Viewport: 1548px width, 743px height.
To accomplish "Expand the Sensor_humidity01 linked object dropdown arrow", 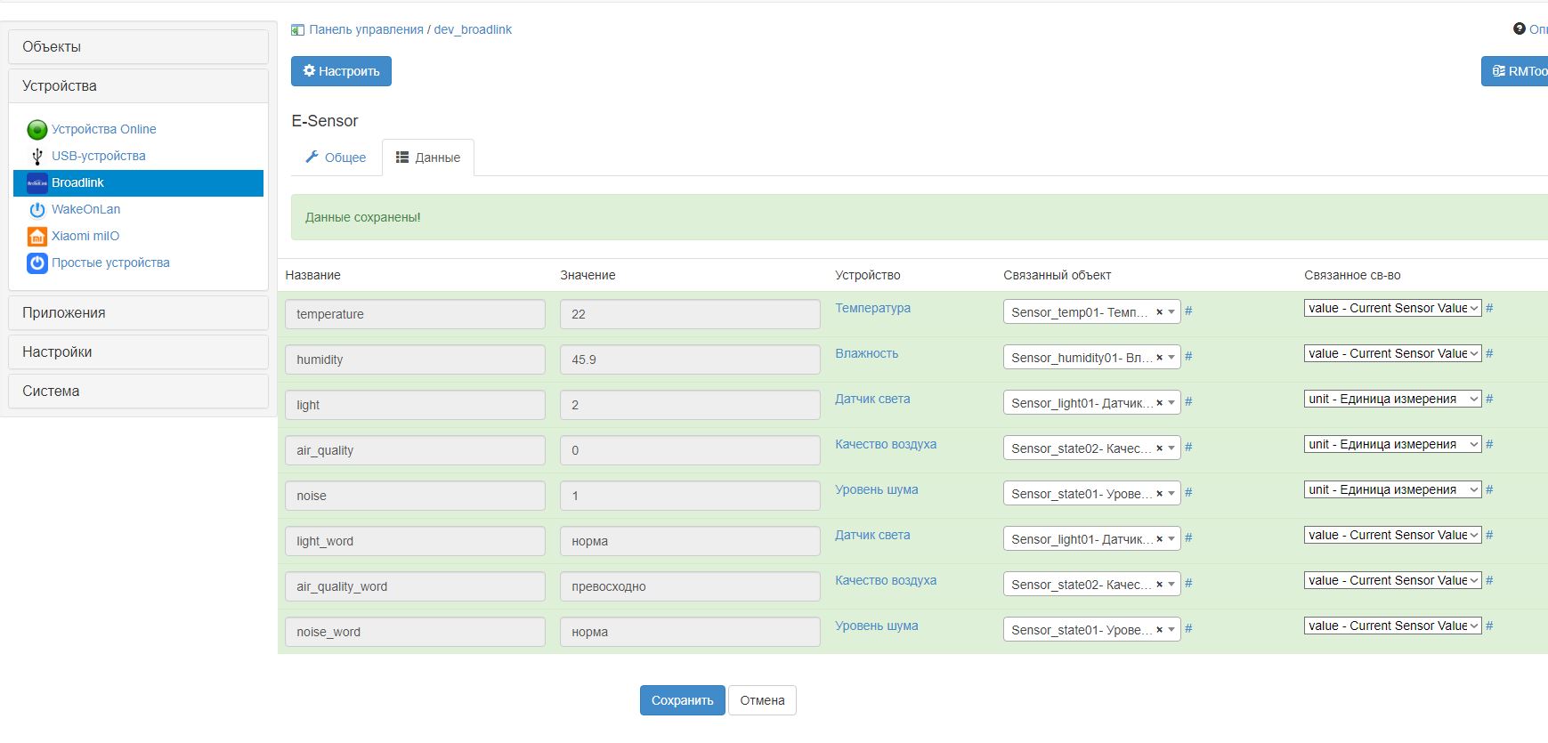I will (1171, 358).
